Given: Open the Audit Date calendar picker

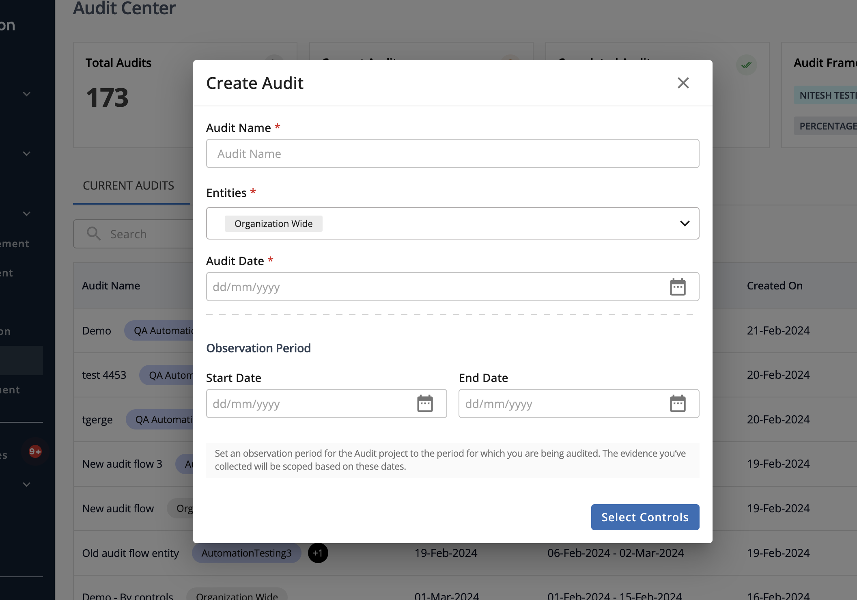Looking at the screenshot, I should tap(678, 287).
